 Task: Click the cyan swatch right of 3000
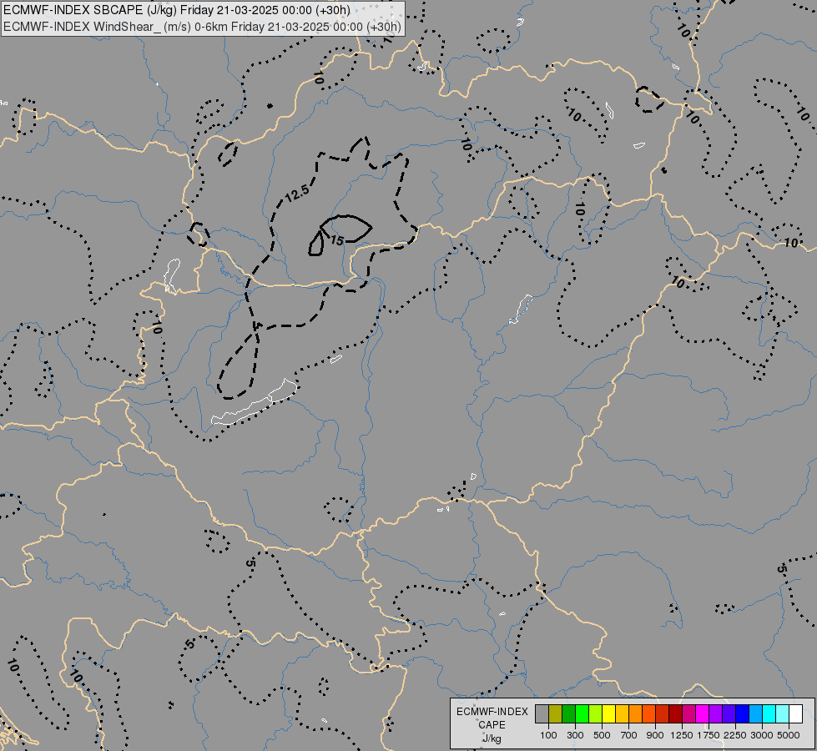(x=769, y=714)
